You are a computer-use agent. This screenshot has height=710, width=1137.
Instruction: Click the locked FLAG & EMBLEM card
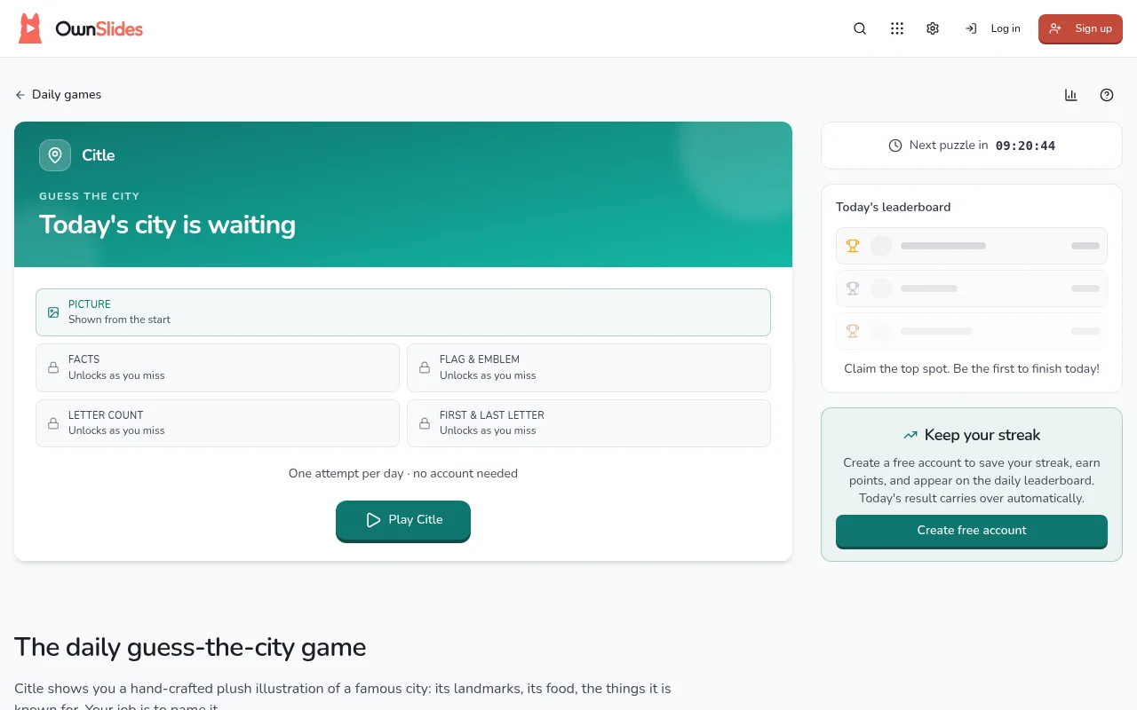point(589,367)
